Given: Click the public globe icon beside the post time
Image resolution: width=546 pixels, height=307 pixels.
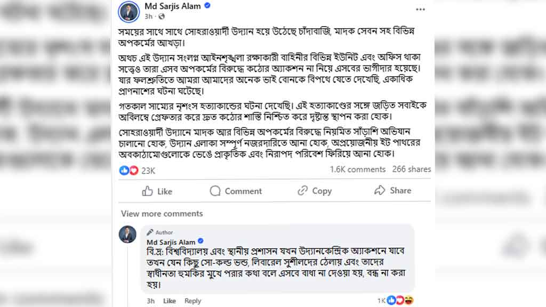Looking at the screenshot, I should 160,17.
